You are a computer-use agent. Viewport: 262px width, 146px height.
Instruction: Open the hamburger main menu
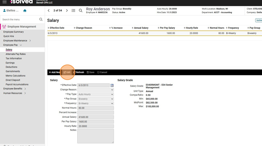pos(4,2)
